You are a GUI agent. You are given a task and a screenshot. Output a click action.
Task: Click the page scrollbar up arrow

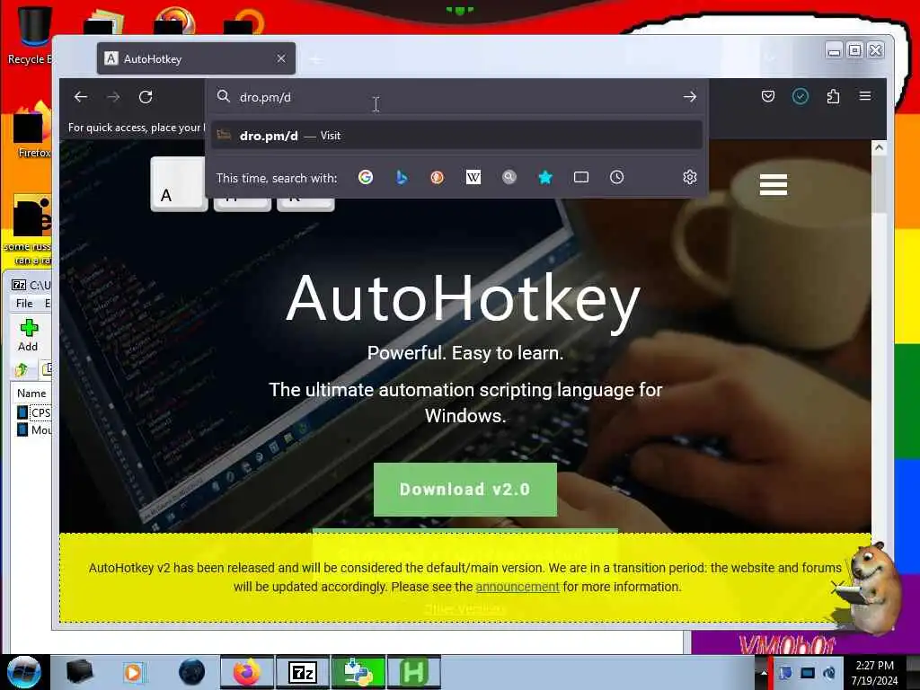pos(879,147)
